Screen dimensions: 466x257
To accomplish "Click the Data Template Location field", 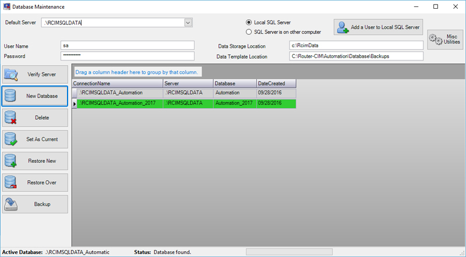I will pos(356,56).
